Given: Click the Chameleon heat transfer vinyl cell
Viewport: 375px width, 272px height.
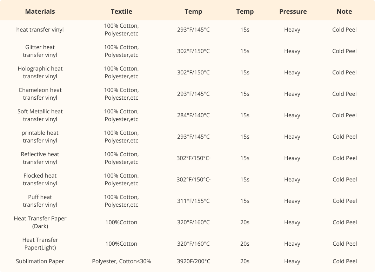Looking at the screenshot, I should (x=40, y=94).
